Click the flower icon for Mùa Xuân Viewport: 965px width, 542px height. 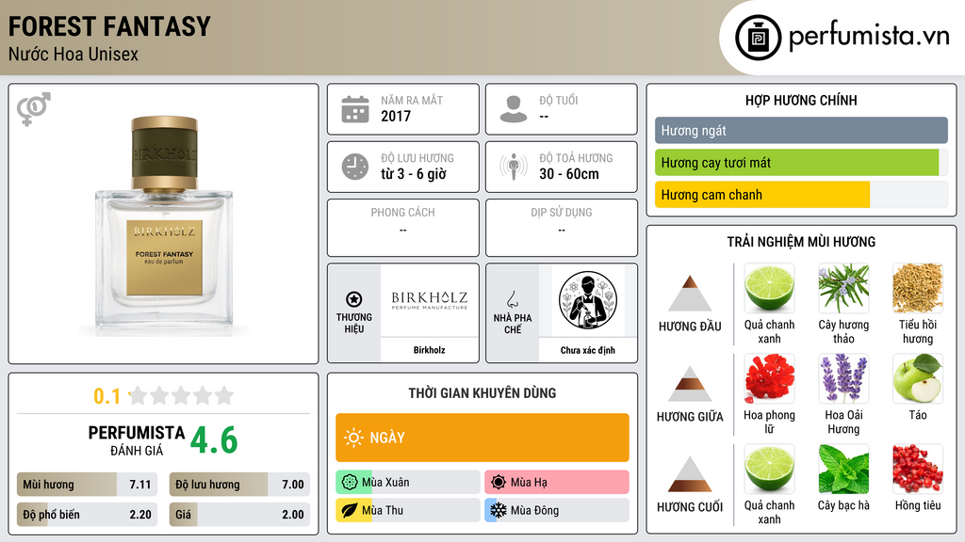pos(349,482)
